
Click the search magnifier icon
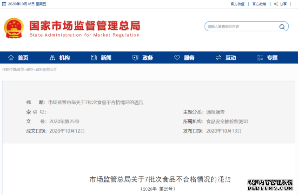[x=282, y=27]
